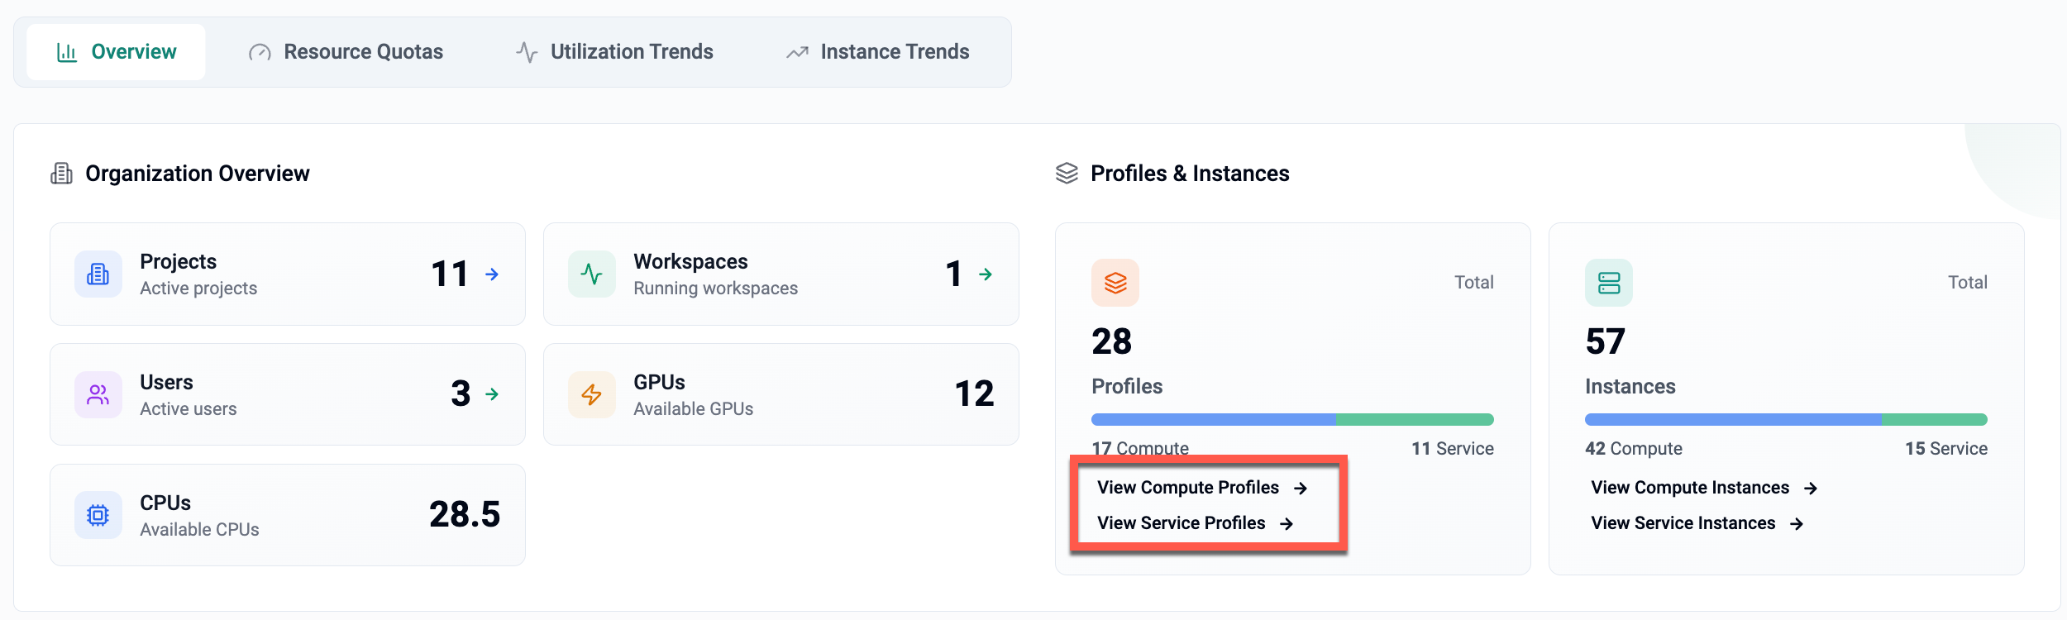Go to the Instance Trends tab

[x=877, y=52]
